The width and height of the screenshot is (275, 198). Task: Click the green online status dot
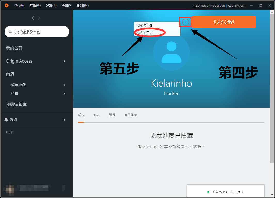tap(208, 192)
